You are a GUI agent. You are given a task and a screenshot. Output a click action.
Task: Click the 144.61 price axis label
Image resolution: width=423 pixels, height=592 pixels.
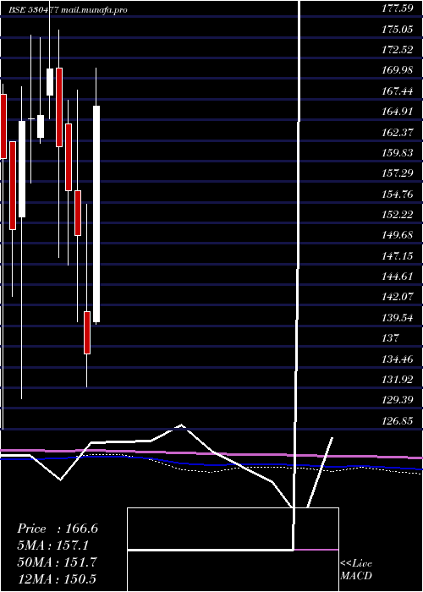coord(398,277)
